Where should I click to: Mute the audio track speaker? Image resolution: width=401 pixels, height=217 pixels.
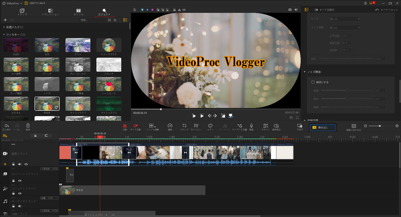point(19,206)
